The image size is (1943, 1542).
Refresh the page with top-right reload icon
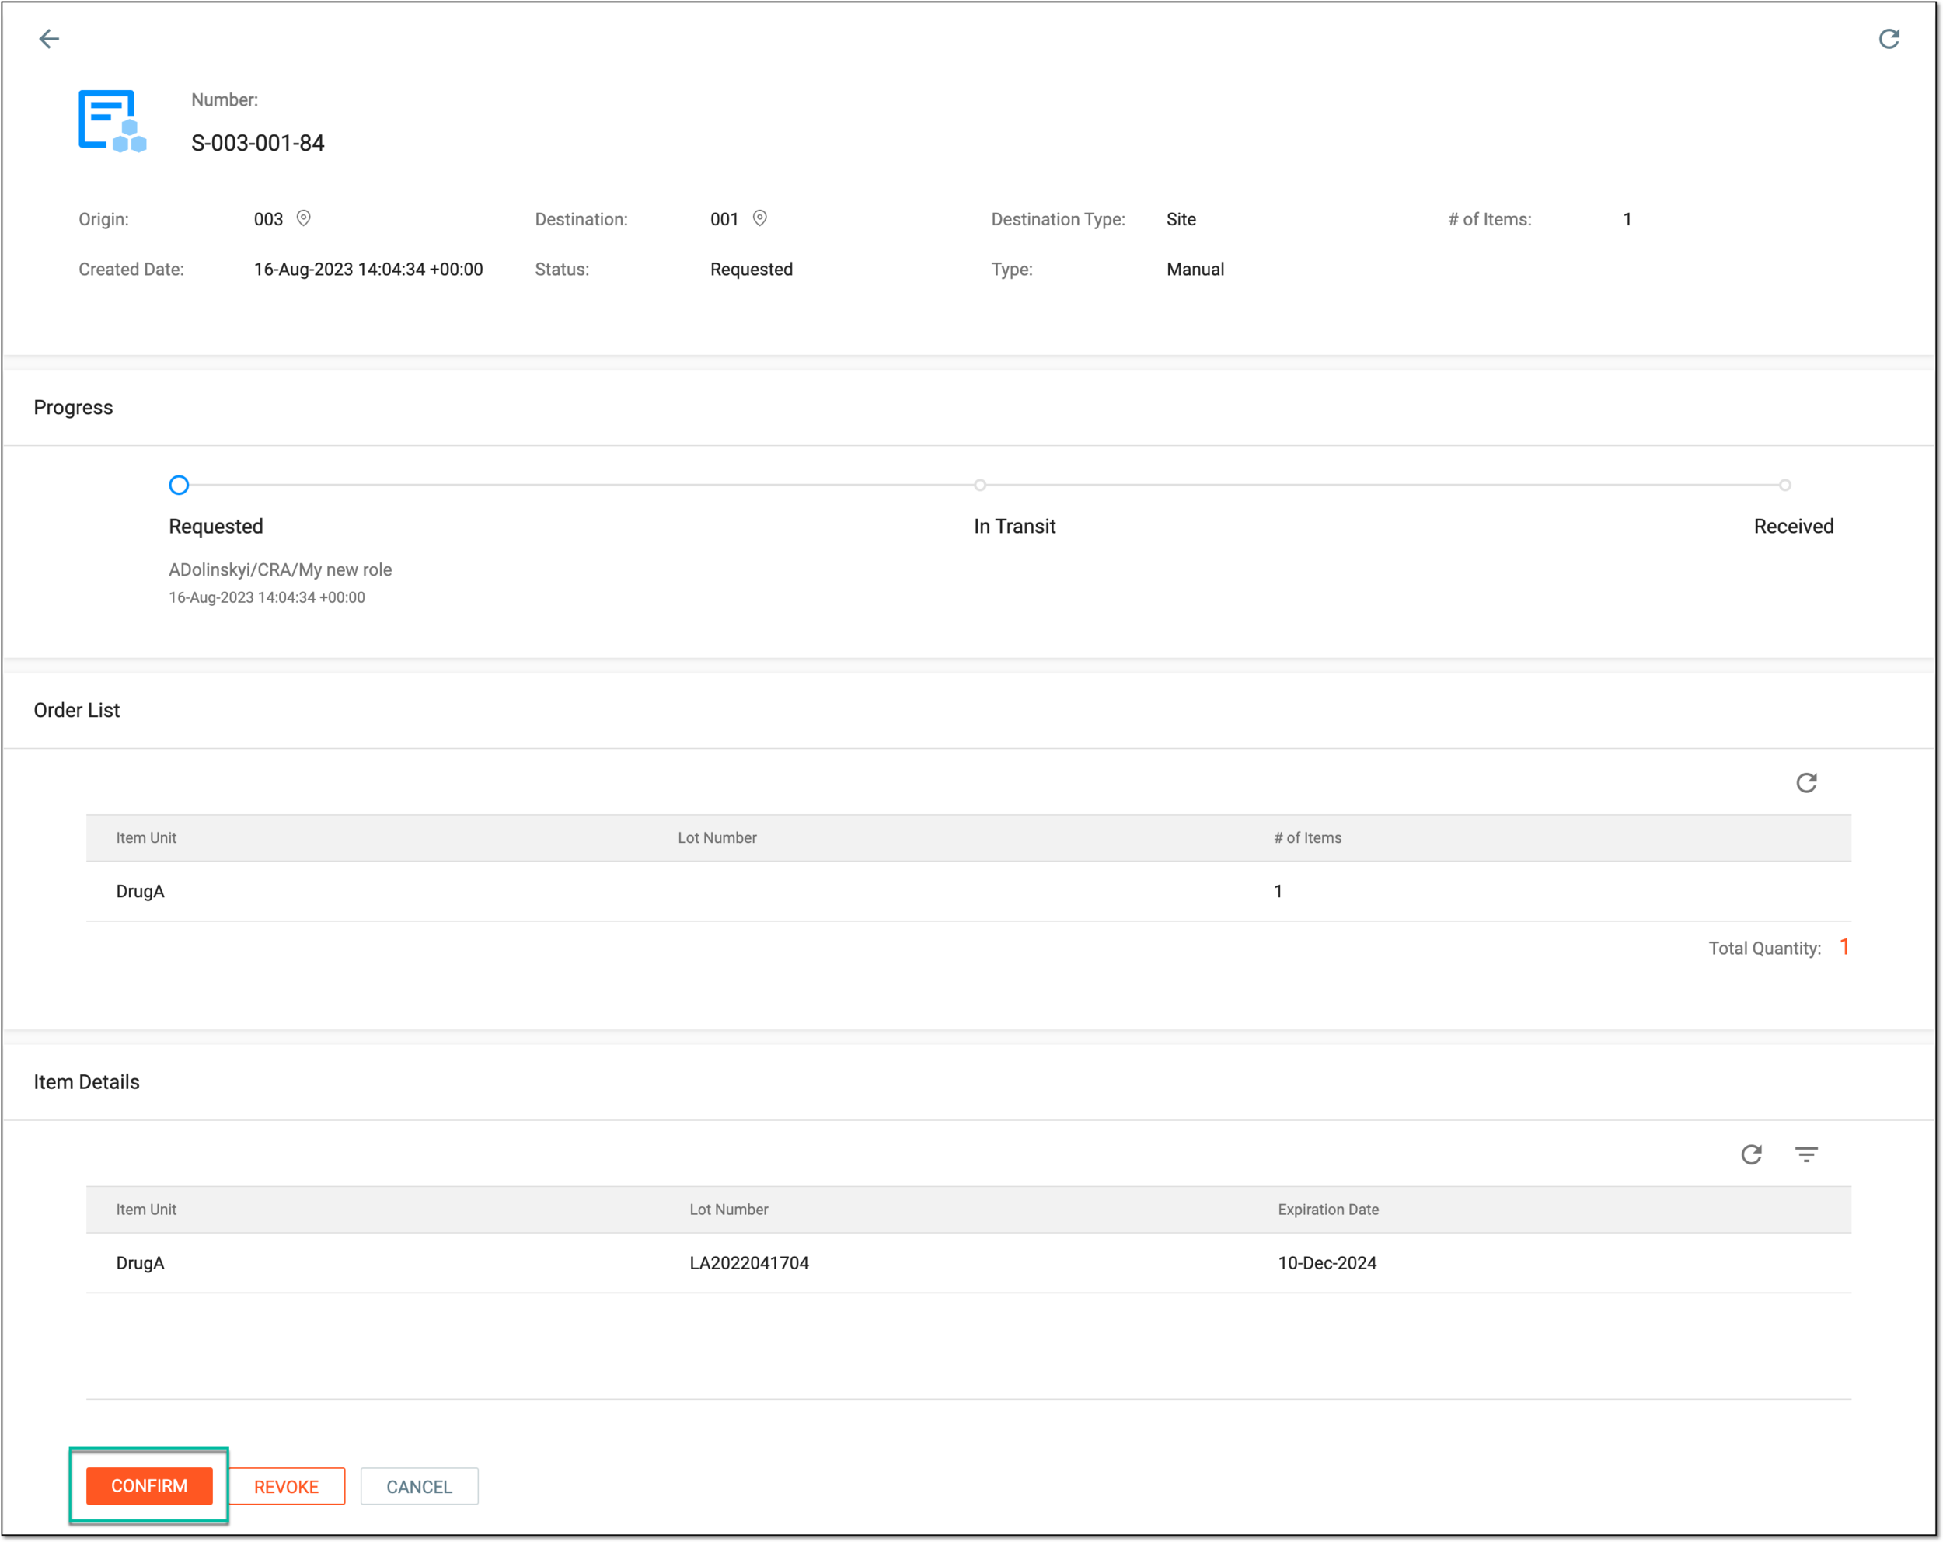pyautogui.click(x=1889, y=39)
